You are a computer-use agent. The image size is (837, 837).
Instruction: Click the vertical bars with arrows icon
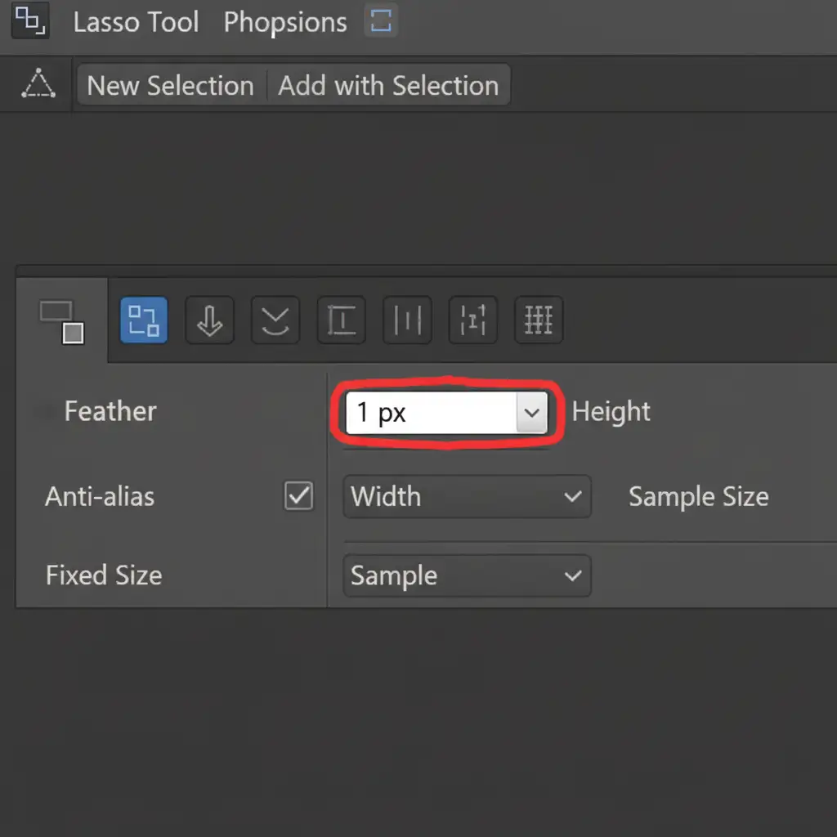[x=472, y=319]
